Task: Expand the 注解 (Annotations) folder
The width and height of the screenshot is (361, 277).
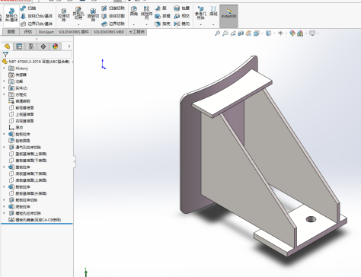Action: coord(4,81)
